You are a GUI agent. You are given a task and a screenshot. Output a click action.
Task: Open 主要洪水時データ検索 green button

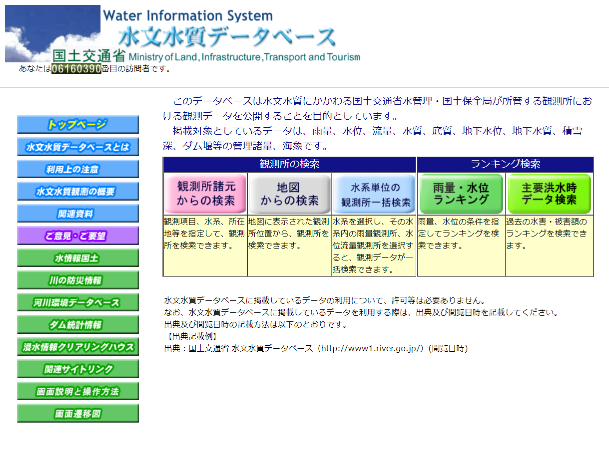[x=550, y=194]
